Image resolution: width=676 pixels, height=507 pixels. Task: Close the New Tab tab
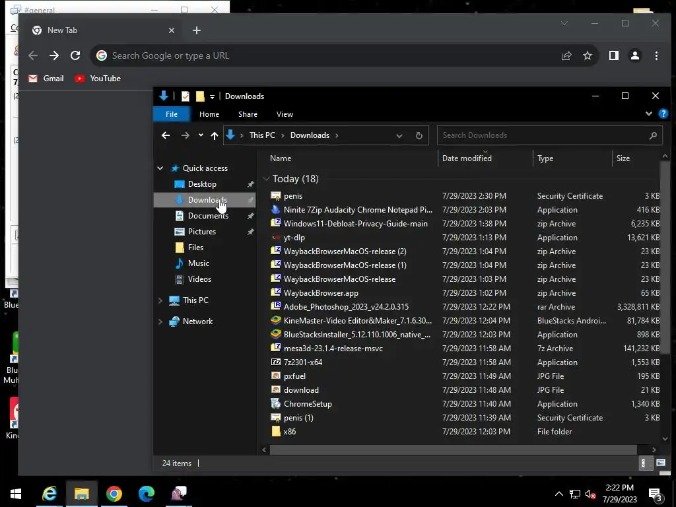pyautogui.click(x=172, y=30)
